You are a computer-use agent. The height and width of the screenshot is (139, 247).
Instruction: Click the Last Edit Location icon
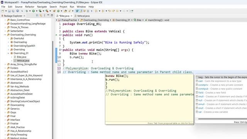[110, 11]
